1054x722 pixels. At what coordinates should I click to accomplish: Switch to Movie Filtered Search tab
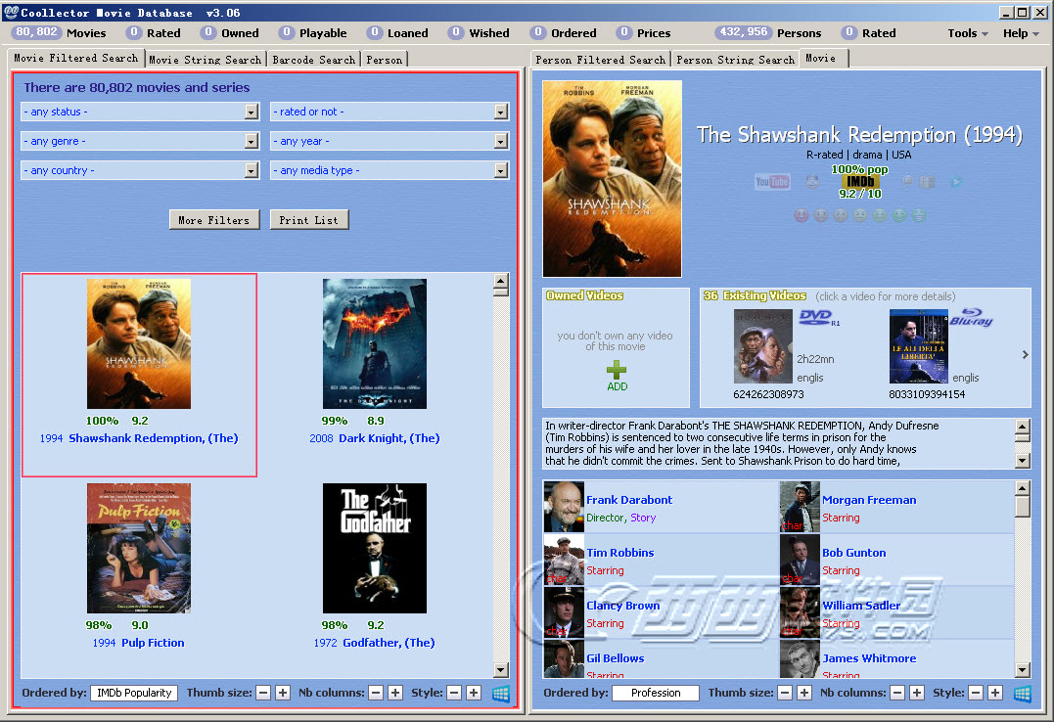pyautogui.click(x=75, y=58)
